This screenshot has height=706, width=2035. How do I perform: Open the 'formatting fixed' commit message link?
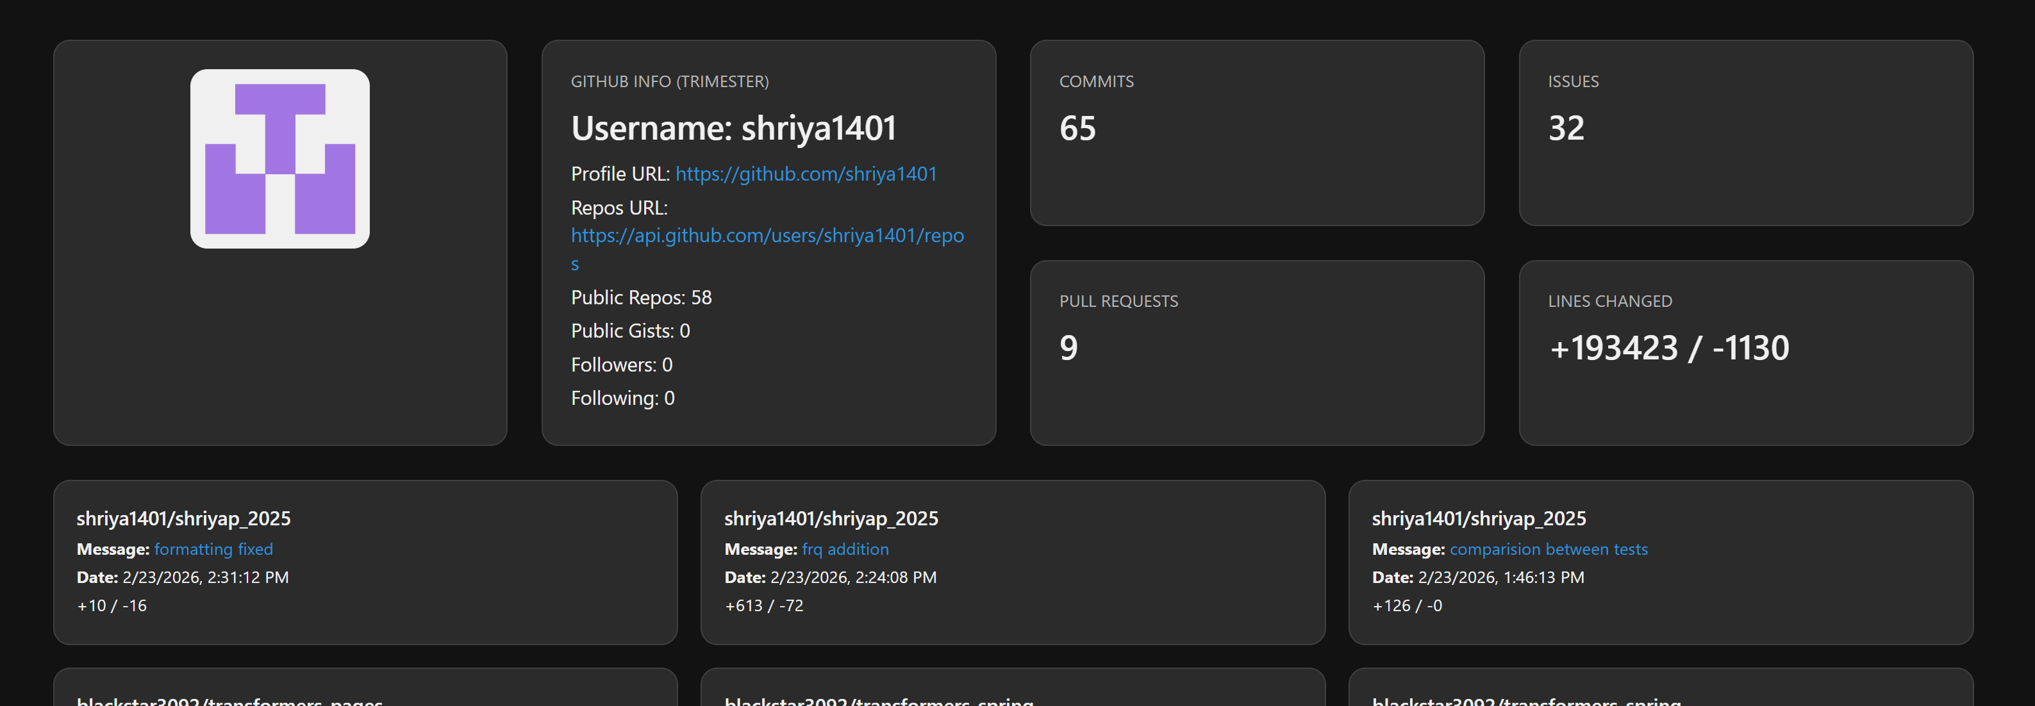pos(213,549)
